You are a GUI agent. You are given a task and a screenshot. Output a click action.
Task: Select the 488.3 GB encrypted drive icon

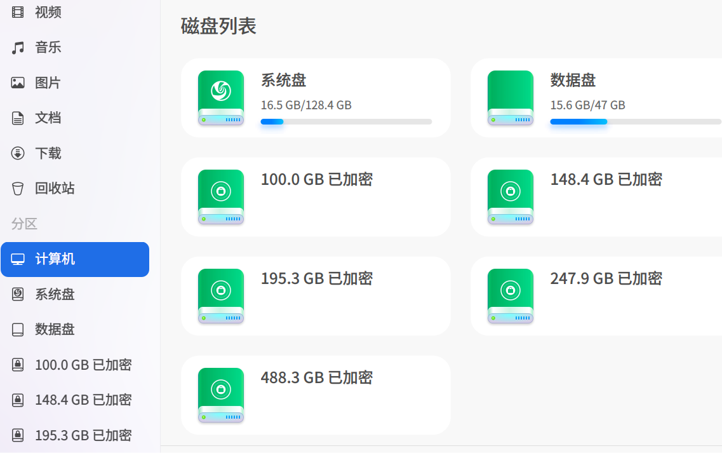(221, 395)
